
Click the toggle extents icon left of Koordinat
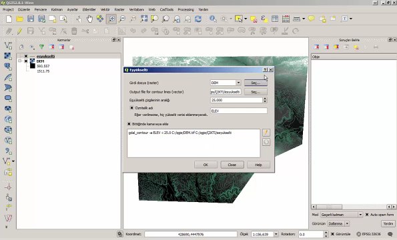(x=119, y=234)
